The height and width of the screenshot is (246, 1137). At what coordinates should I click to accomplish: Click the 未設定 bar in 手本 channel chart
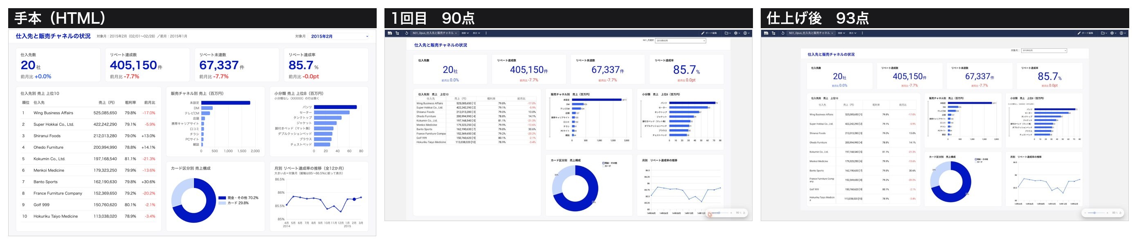[225, 103]
